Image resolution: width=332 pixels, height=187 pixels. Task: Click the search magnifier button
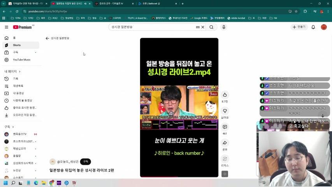point(211,27)
